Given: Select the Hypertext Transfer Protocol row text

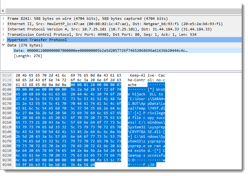Looking at the screenshot, I should (x=37, y=40).
